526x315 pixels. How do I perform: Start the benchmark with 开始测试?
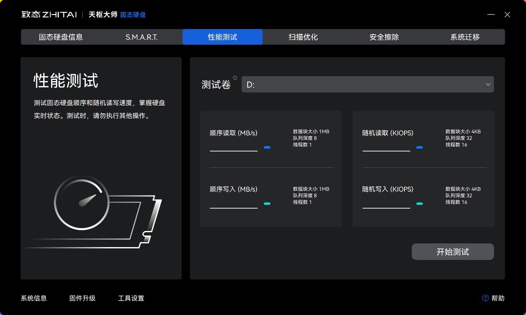coord(453,252)
